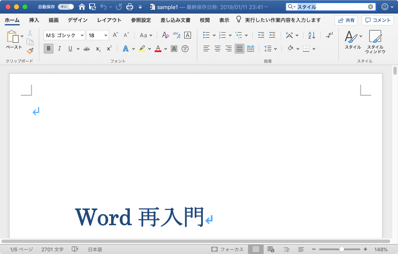Expand the numbered list dropdown arrow
Image resolution: width=398 pixels, height=254 pixels.
click(230, 35)
